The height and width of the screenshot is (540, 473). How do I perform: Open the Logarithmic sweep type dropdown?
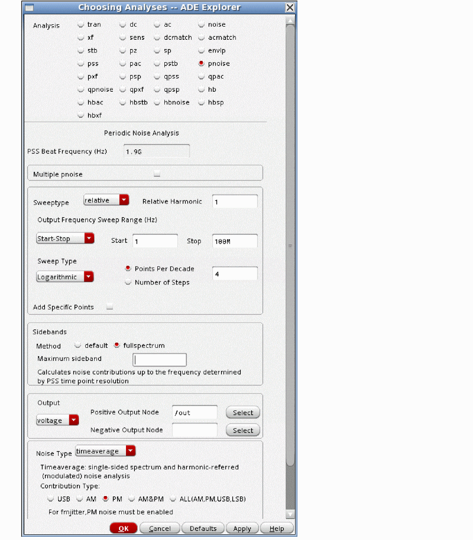pos(65,277)
